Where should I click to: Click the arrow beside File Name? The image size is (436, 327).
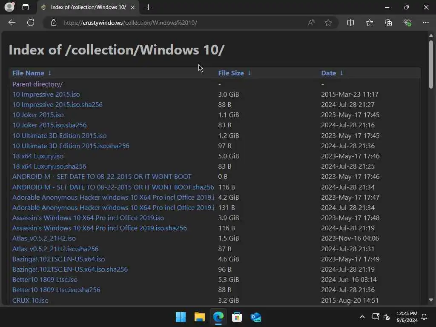[x=49, y=73]
